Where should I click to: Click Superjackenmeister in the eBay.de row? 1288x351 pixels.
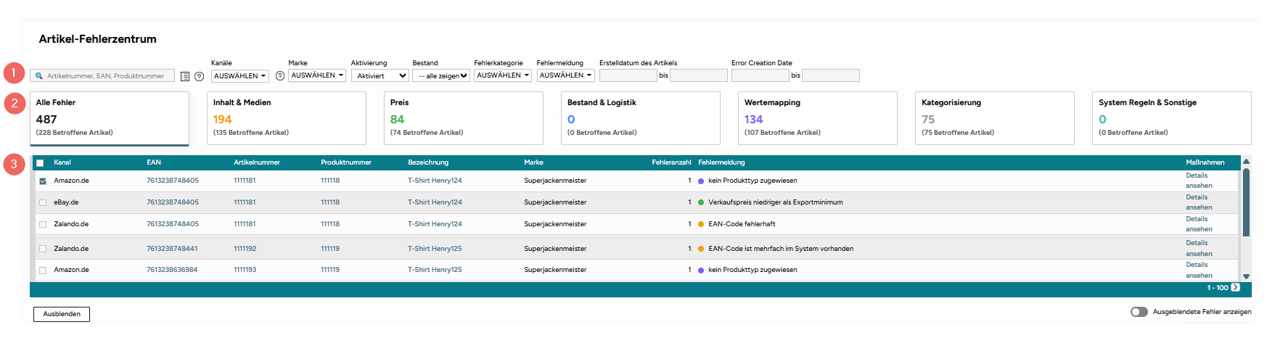[x=555, y=202]
